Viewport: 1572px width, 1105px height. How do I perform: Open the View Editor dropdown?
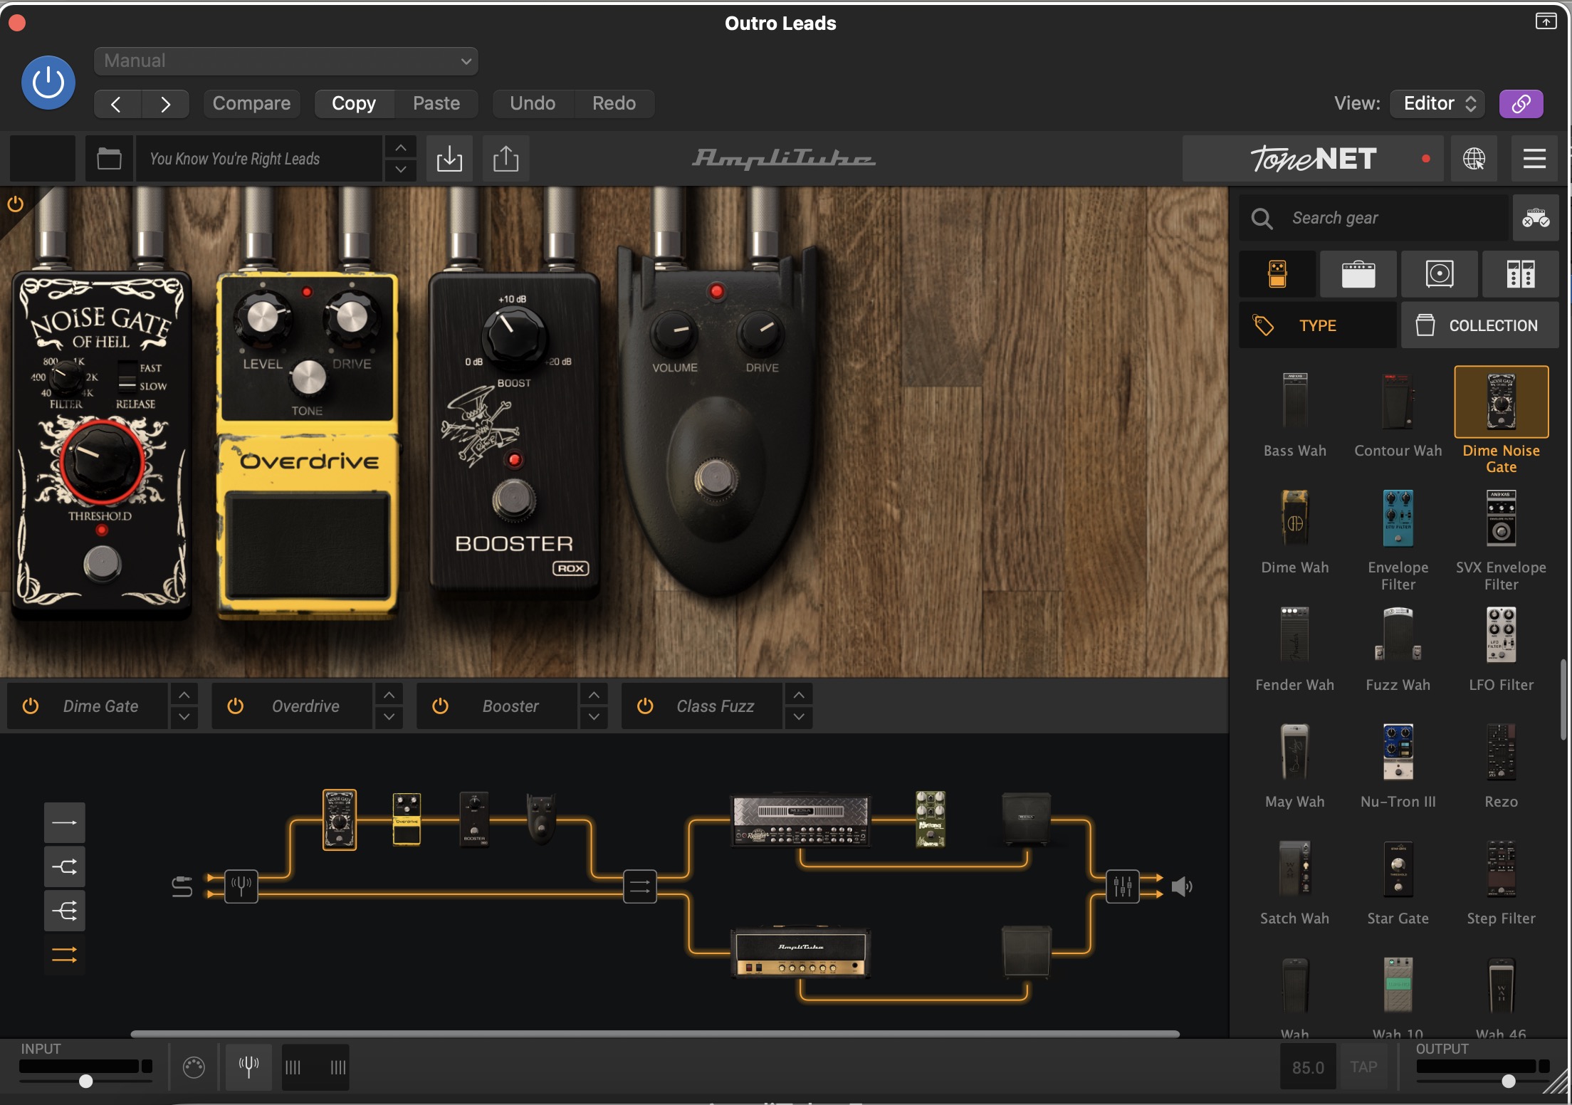click(1438, 104)
